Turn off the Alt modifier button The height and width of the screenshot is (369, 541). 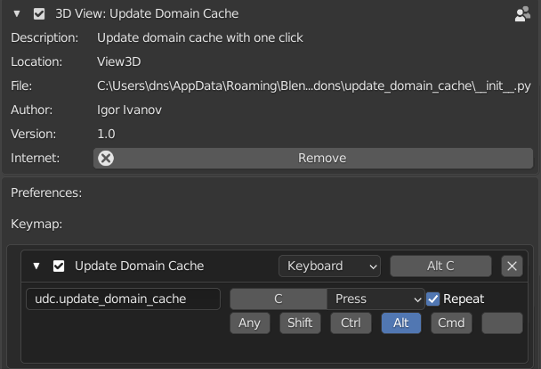[x=401, y=323]
